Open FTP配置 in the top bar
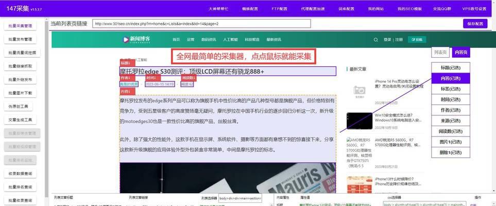The width and height of the screenshot is (496, 206). (279, 9)
